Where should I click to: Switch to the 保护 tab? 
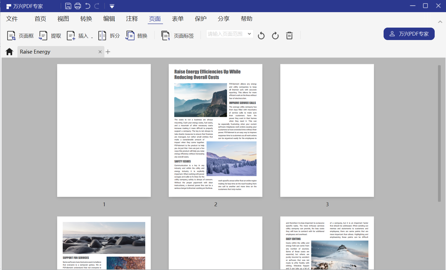point(201,18)
